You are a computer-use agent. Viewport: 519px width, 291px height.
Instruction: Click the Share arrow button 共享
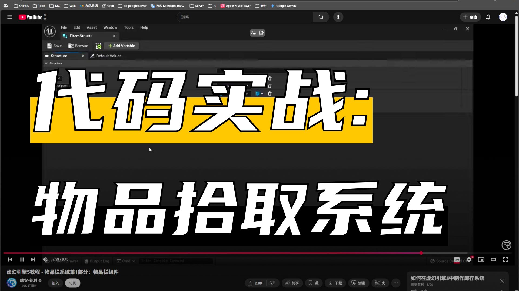[292, 283]
